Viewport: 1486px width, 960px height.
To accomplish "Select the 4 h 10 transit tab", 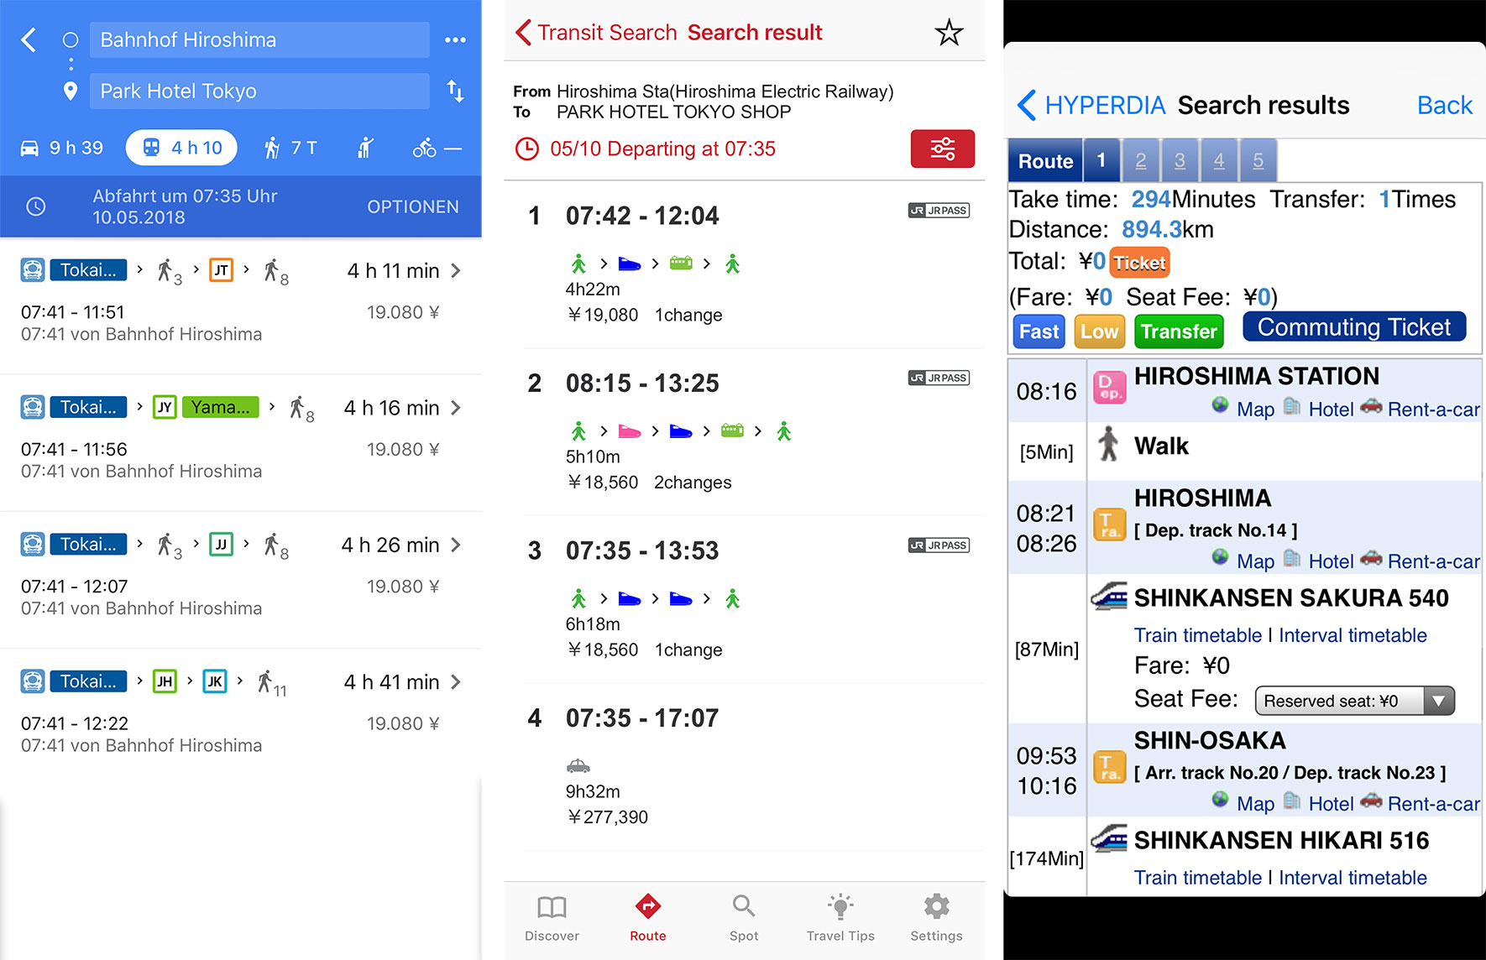I will (x=181, y=147).
